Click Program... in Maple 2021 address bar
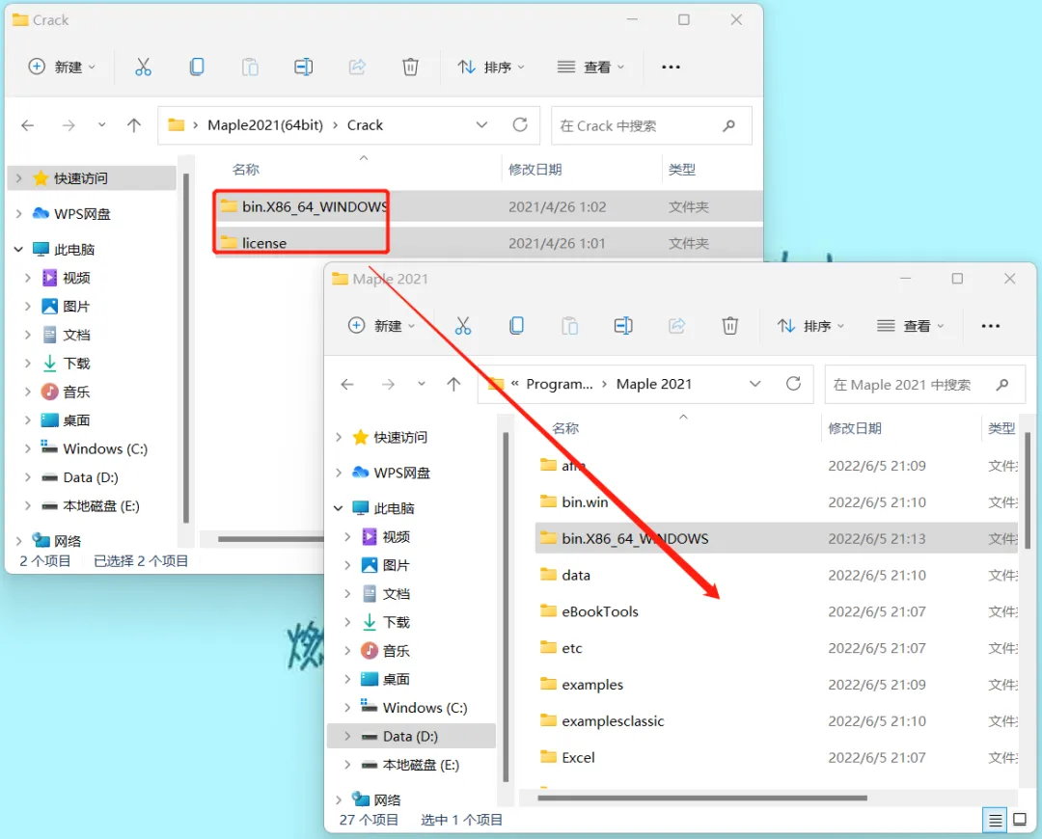The image size is (1042, 839). 559,384
